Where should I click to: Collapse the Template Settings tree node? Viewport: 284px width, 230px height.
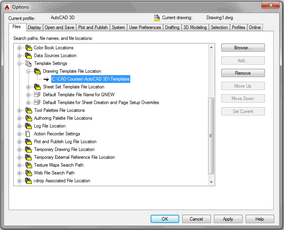tap(20, 63)
